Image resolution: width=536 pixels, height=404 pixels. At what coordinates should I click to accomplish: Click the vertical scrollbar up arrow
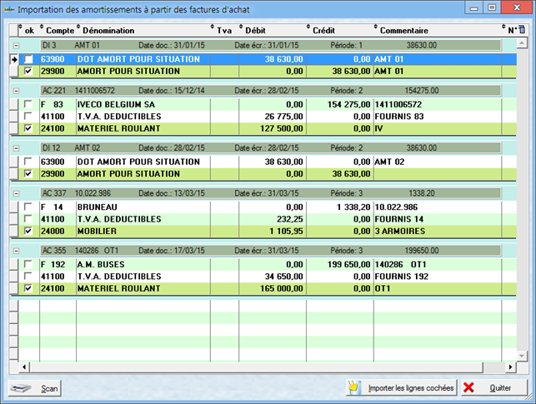(x=522, y=43)
